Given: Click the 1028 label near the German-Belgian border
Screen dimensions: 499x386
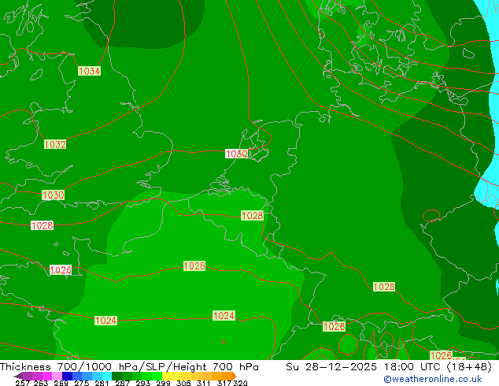Looking at the screenshot, I should (252, 216).
